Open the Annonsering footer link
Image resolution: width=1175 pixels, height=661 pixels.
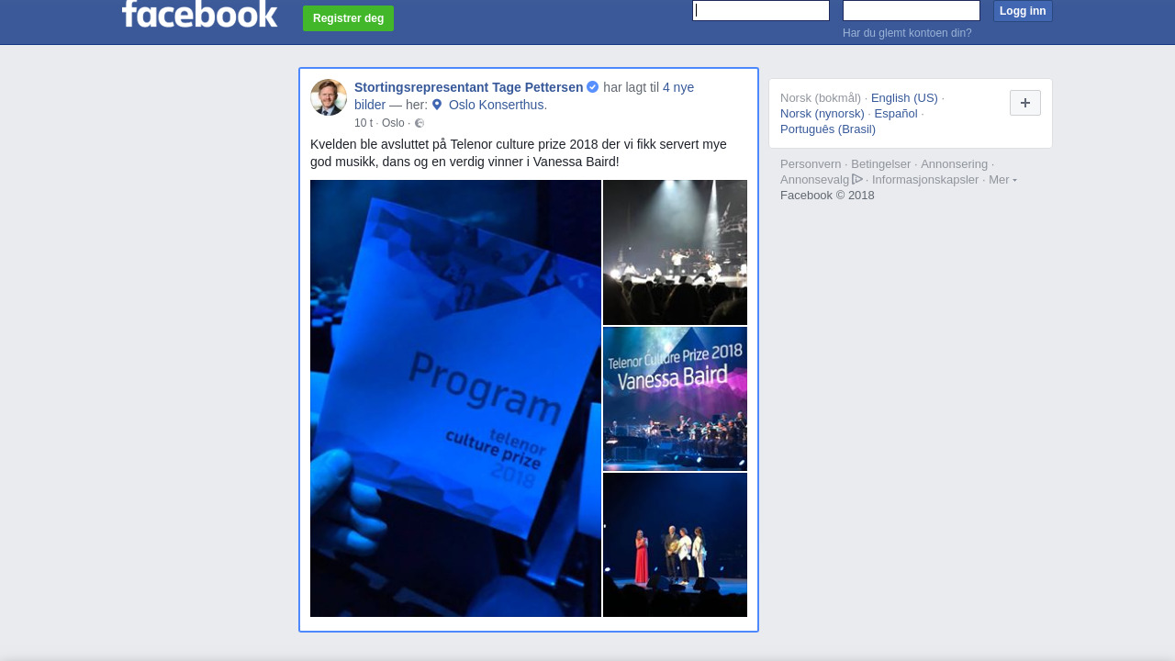[x=955, y=164]
